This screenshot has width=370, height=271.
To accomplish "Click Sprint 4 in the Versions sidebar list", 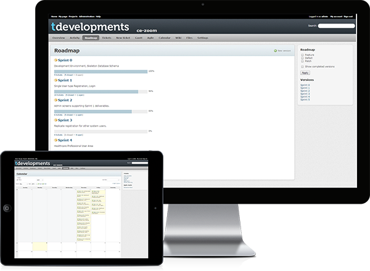I will click(305, 97).
